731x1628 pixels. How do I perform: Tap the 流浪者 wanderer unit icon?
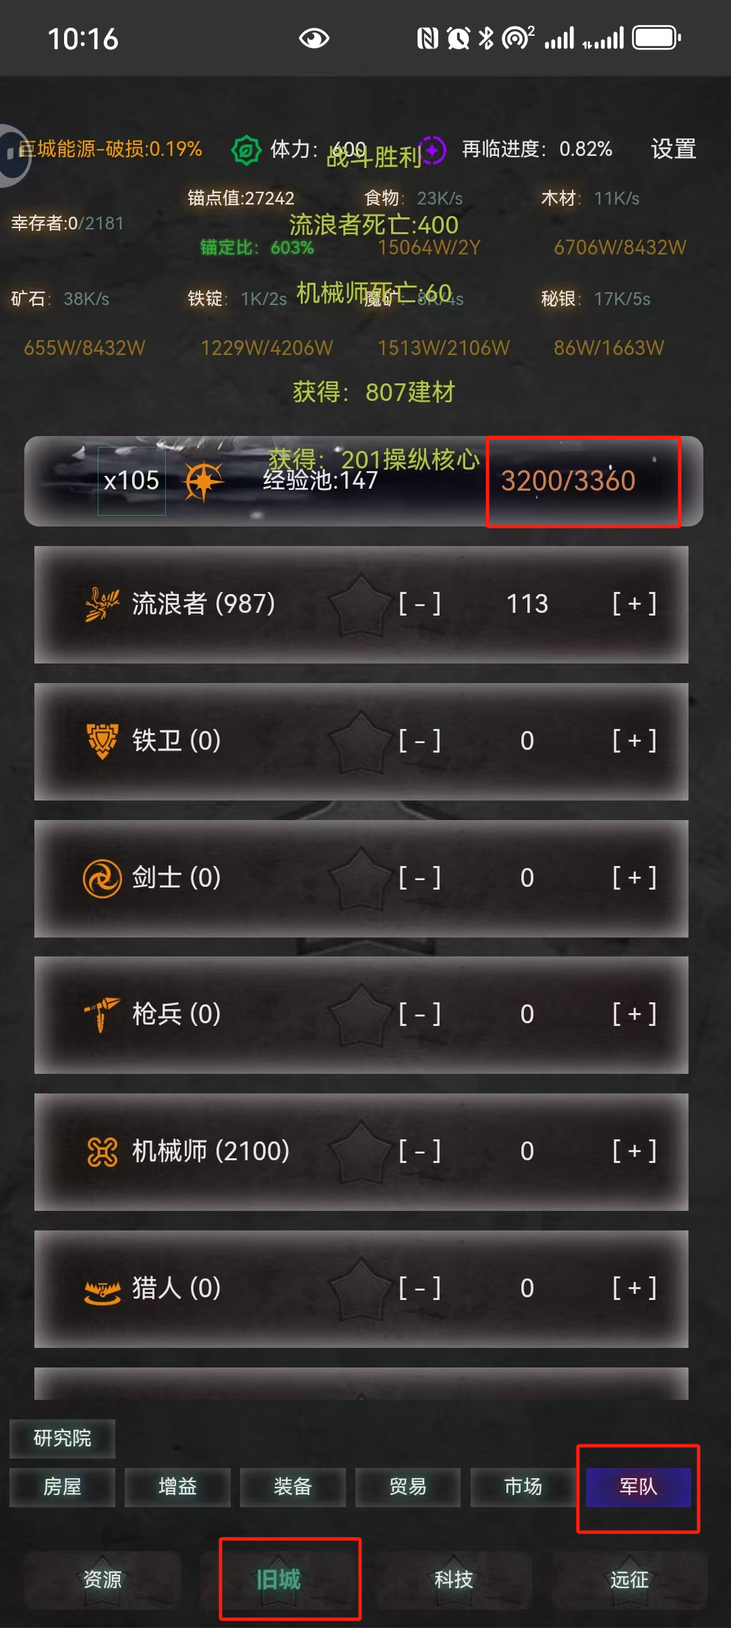click(102, 604)
